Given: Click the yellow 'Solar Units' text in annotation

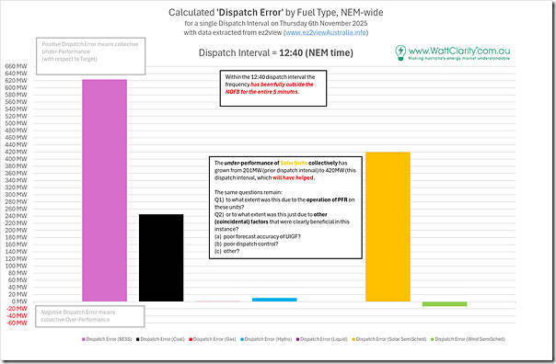Looking at the screenshot, I should point(294,163).
